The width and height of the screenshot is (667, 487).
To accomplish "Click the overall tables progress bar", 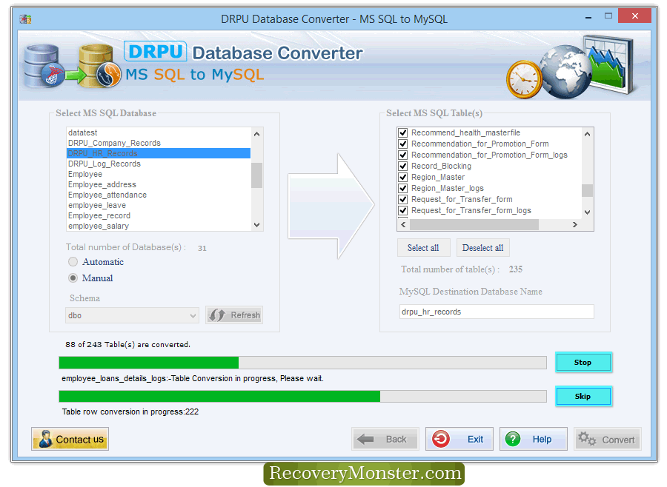I will 302,363.
